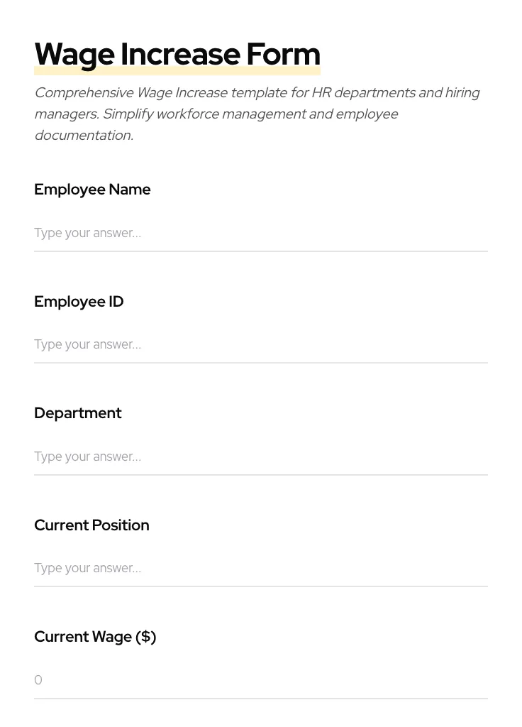
Task: Click the Department answer field
Action: pos(260,457)
